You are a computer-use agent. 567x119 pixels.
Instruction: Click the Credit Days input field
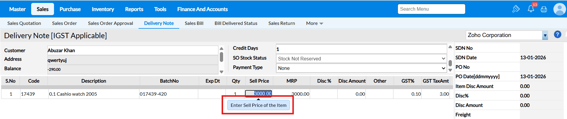(361, 49)
